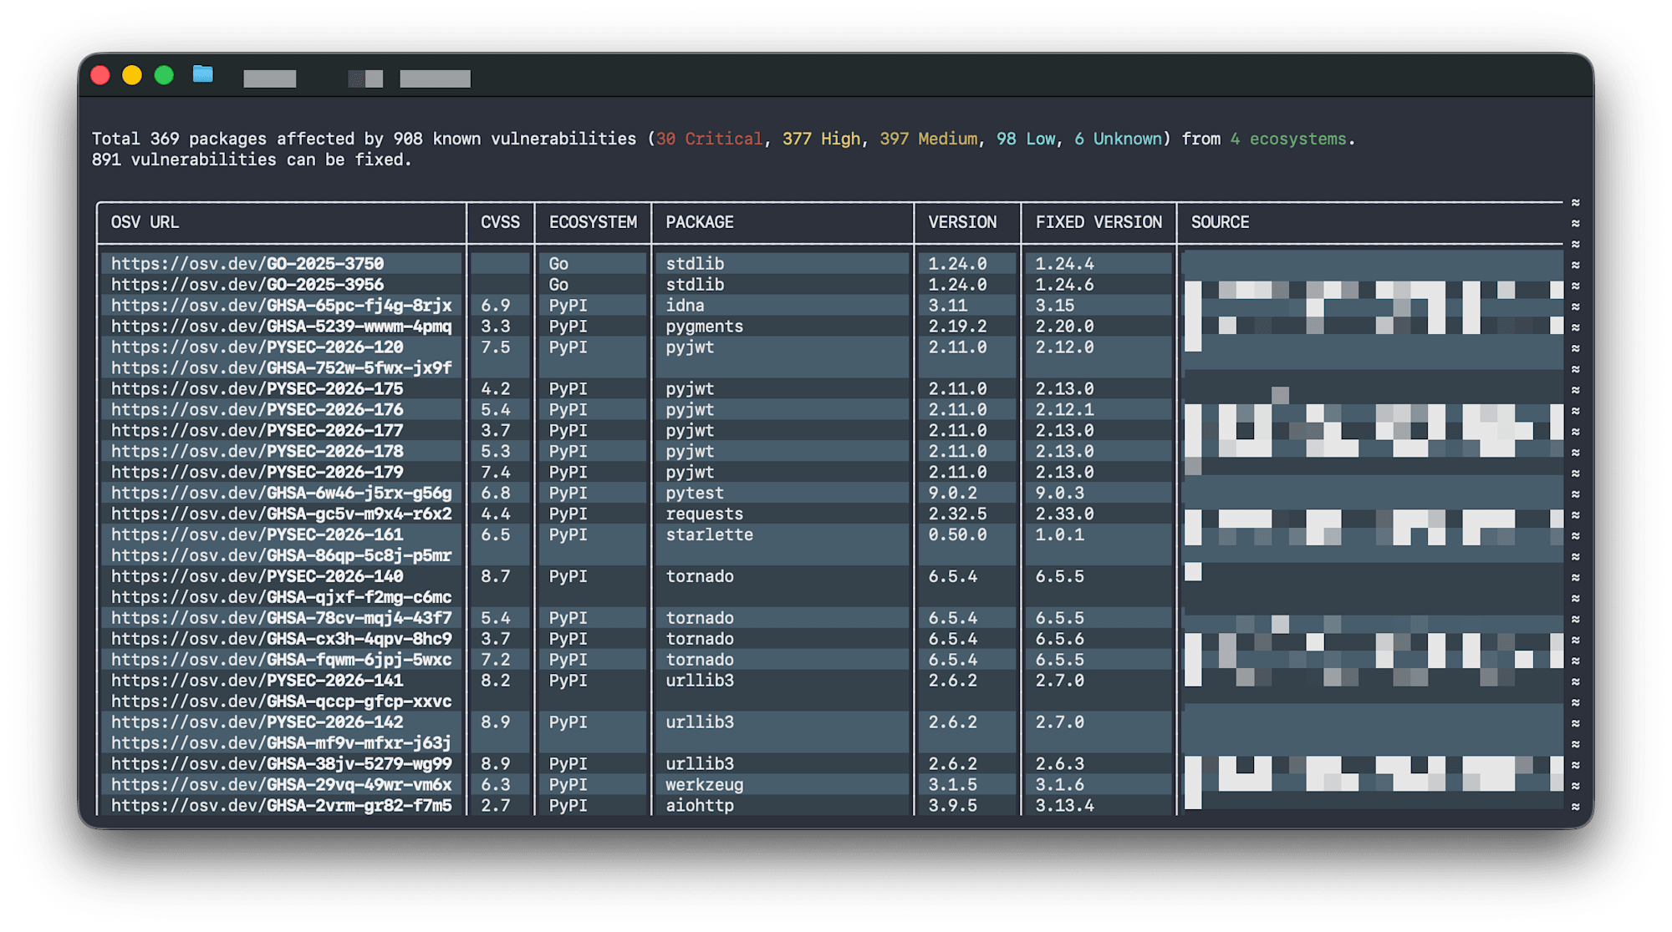Viewport: 1672px width, 932px height.
Task: Click CVSS score 6.3 for werkzeug
Action: pos(495,786)
